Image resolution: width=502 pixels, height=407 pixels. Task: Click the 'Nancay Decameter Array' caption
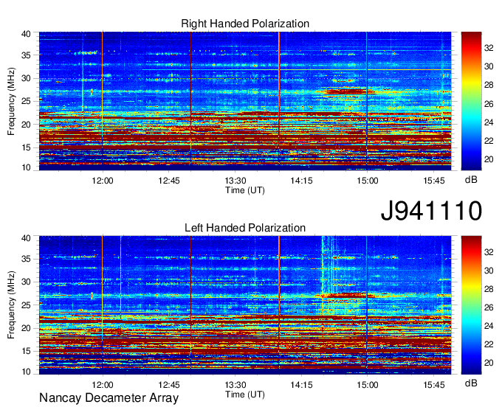click(109, 398)
